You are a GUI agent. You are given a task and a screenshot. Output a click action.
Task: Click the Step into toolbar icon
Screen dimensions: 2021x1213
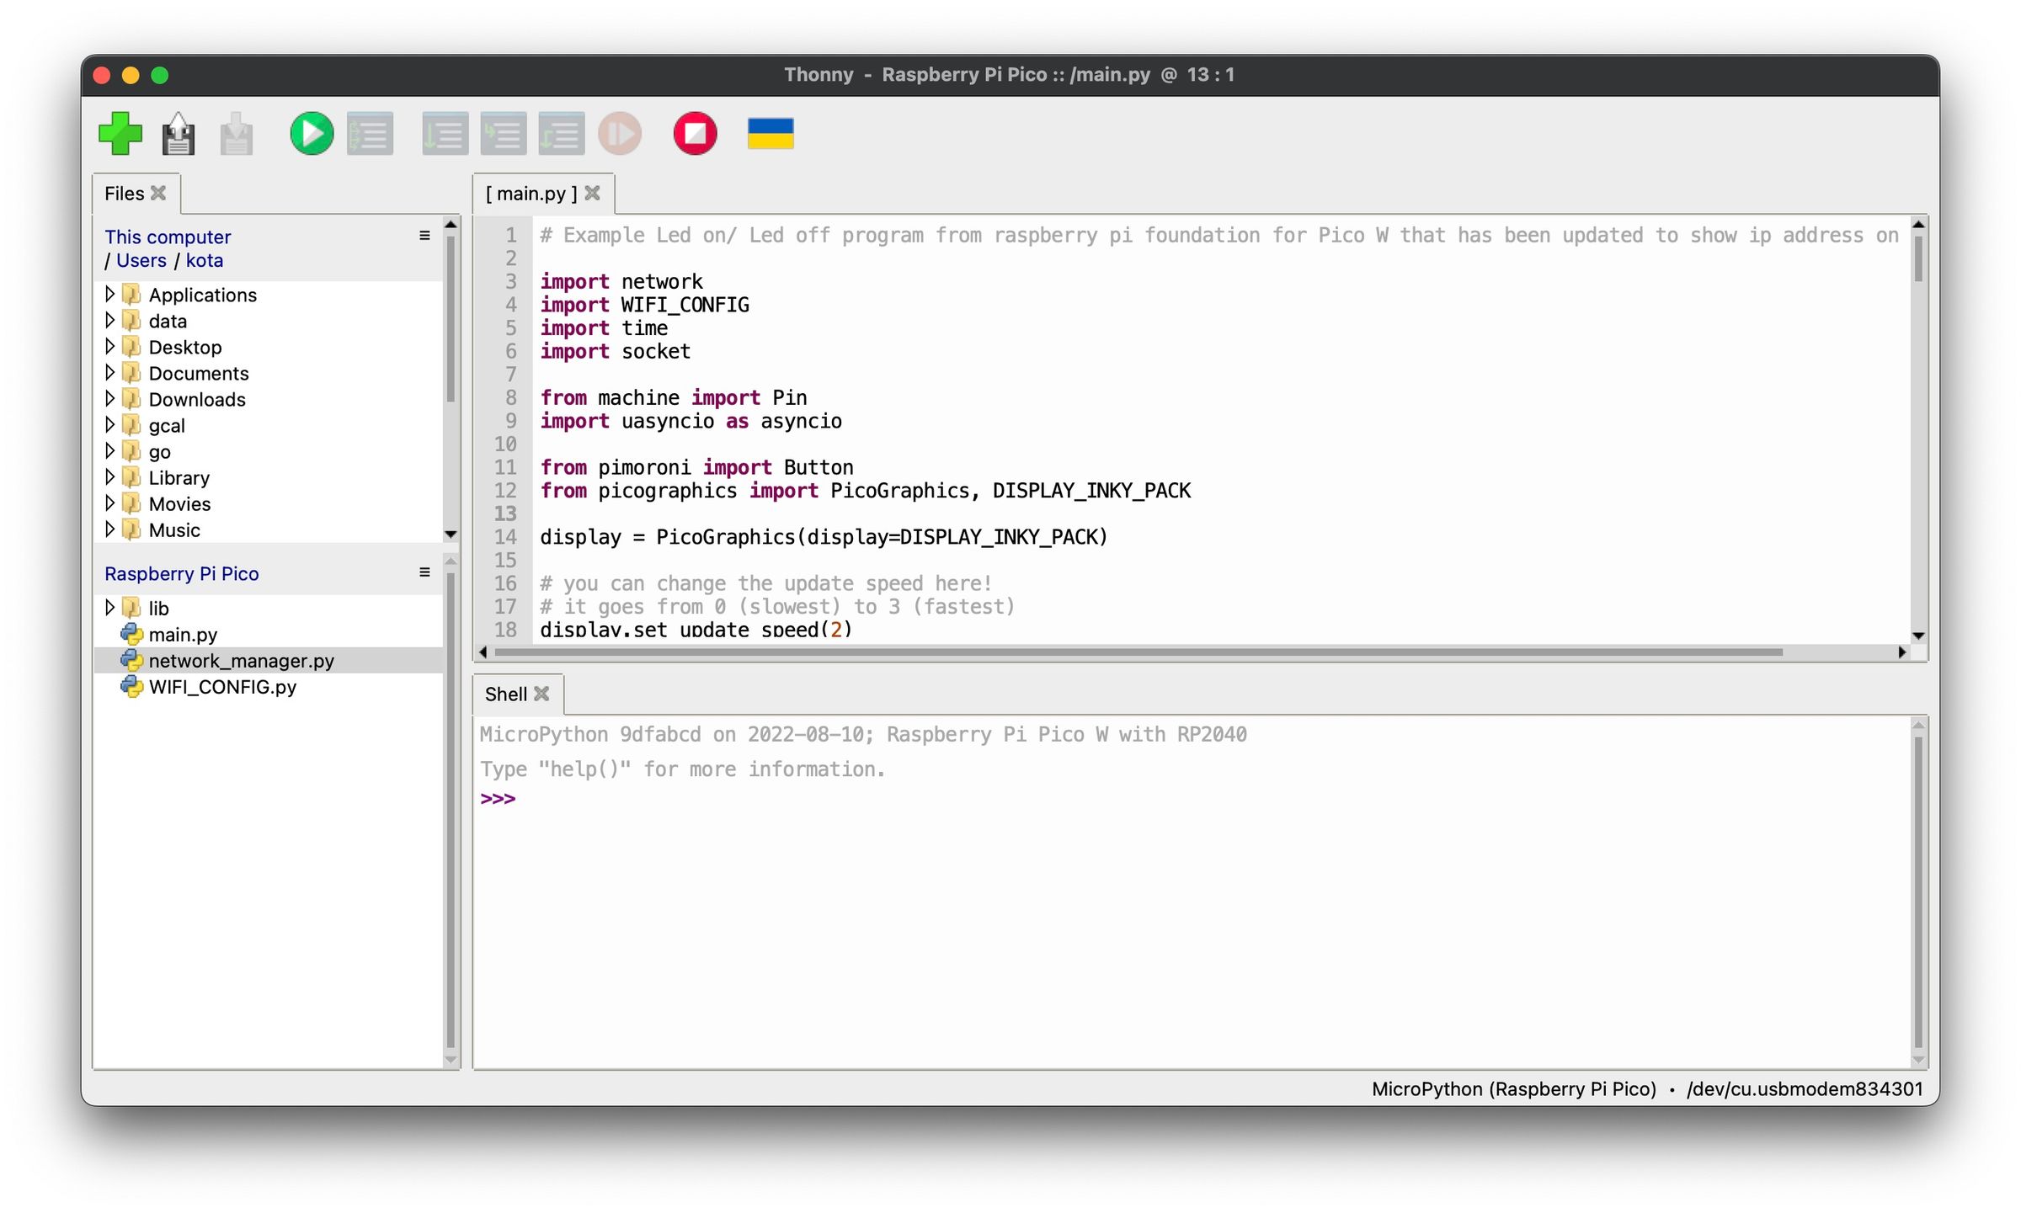[x=503, y=134]
